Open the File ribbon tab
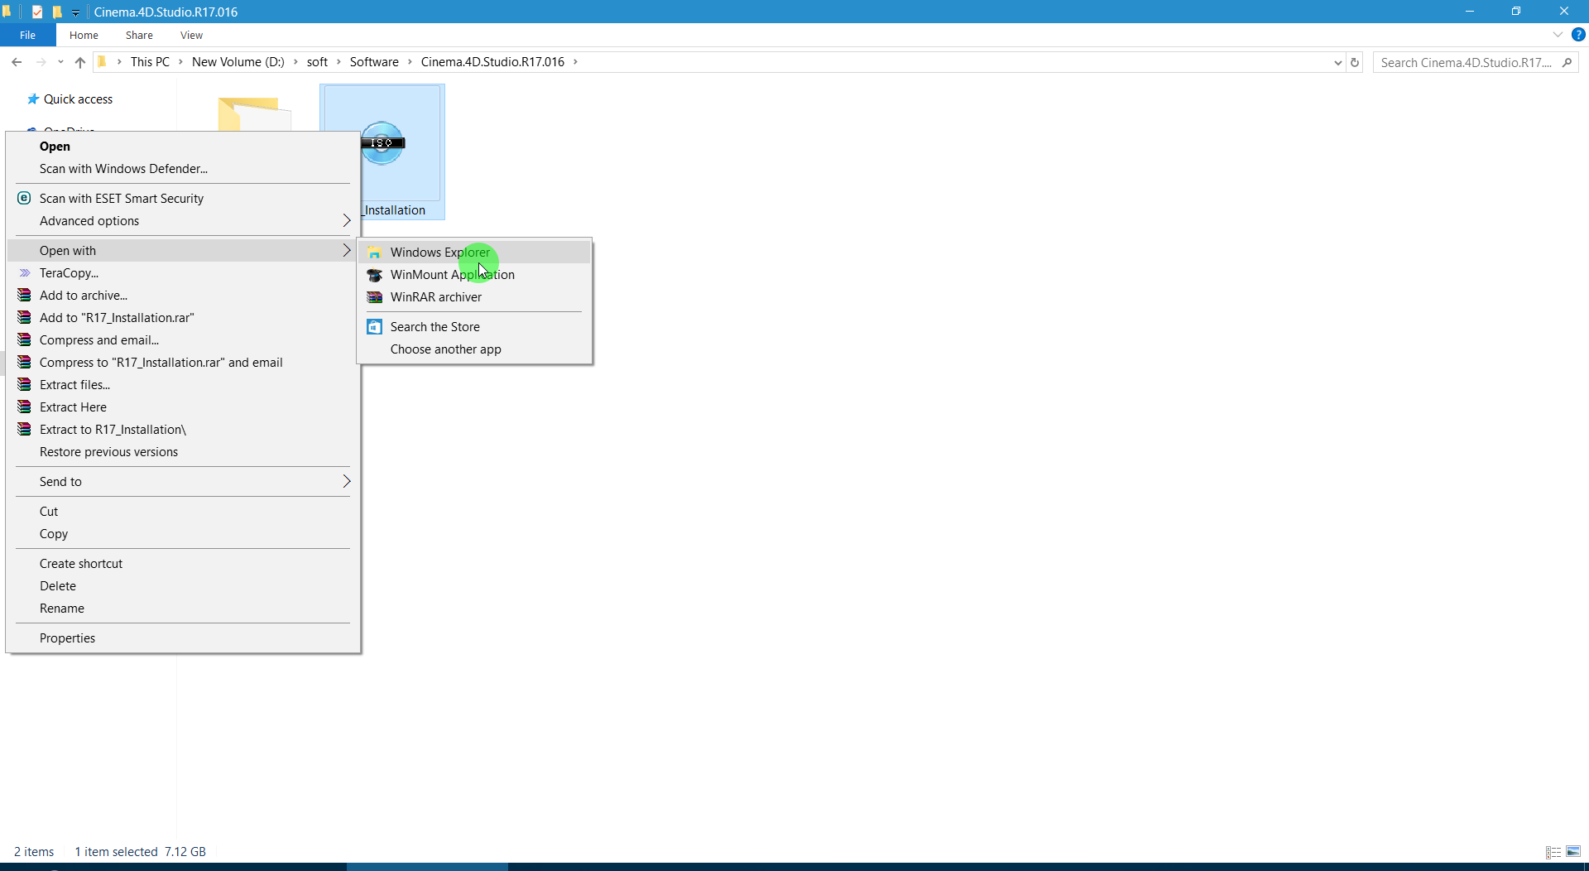The image size is (1589, 871). [27, 35]
